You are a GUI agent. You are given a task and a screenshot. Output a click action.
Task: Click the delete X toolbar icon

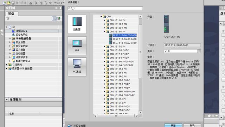click(x=50, y=3)
